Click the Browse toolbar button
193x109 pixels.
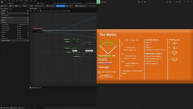click(18, 6)
